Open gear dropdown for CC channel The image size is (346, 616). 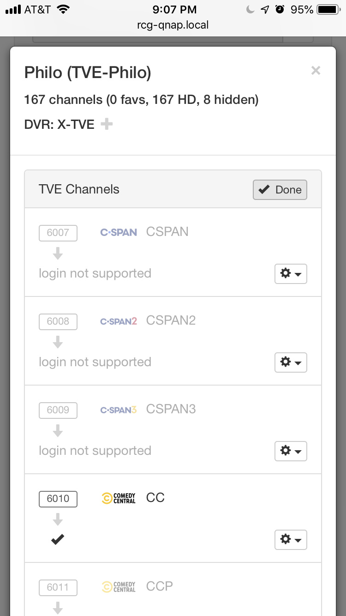[291, 540]
